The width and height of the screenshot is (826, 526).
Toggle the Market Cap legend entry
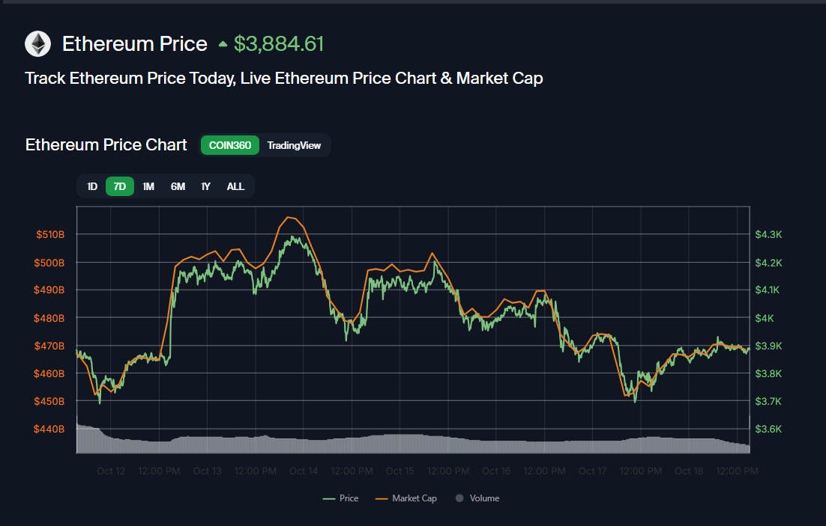[406, 498]
